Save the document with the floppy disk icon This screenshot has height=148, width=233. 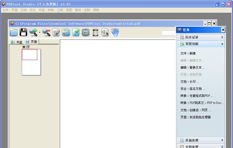pyautogui.click(x=23, y=32)
